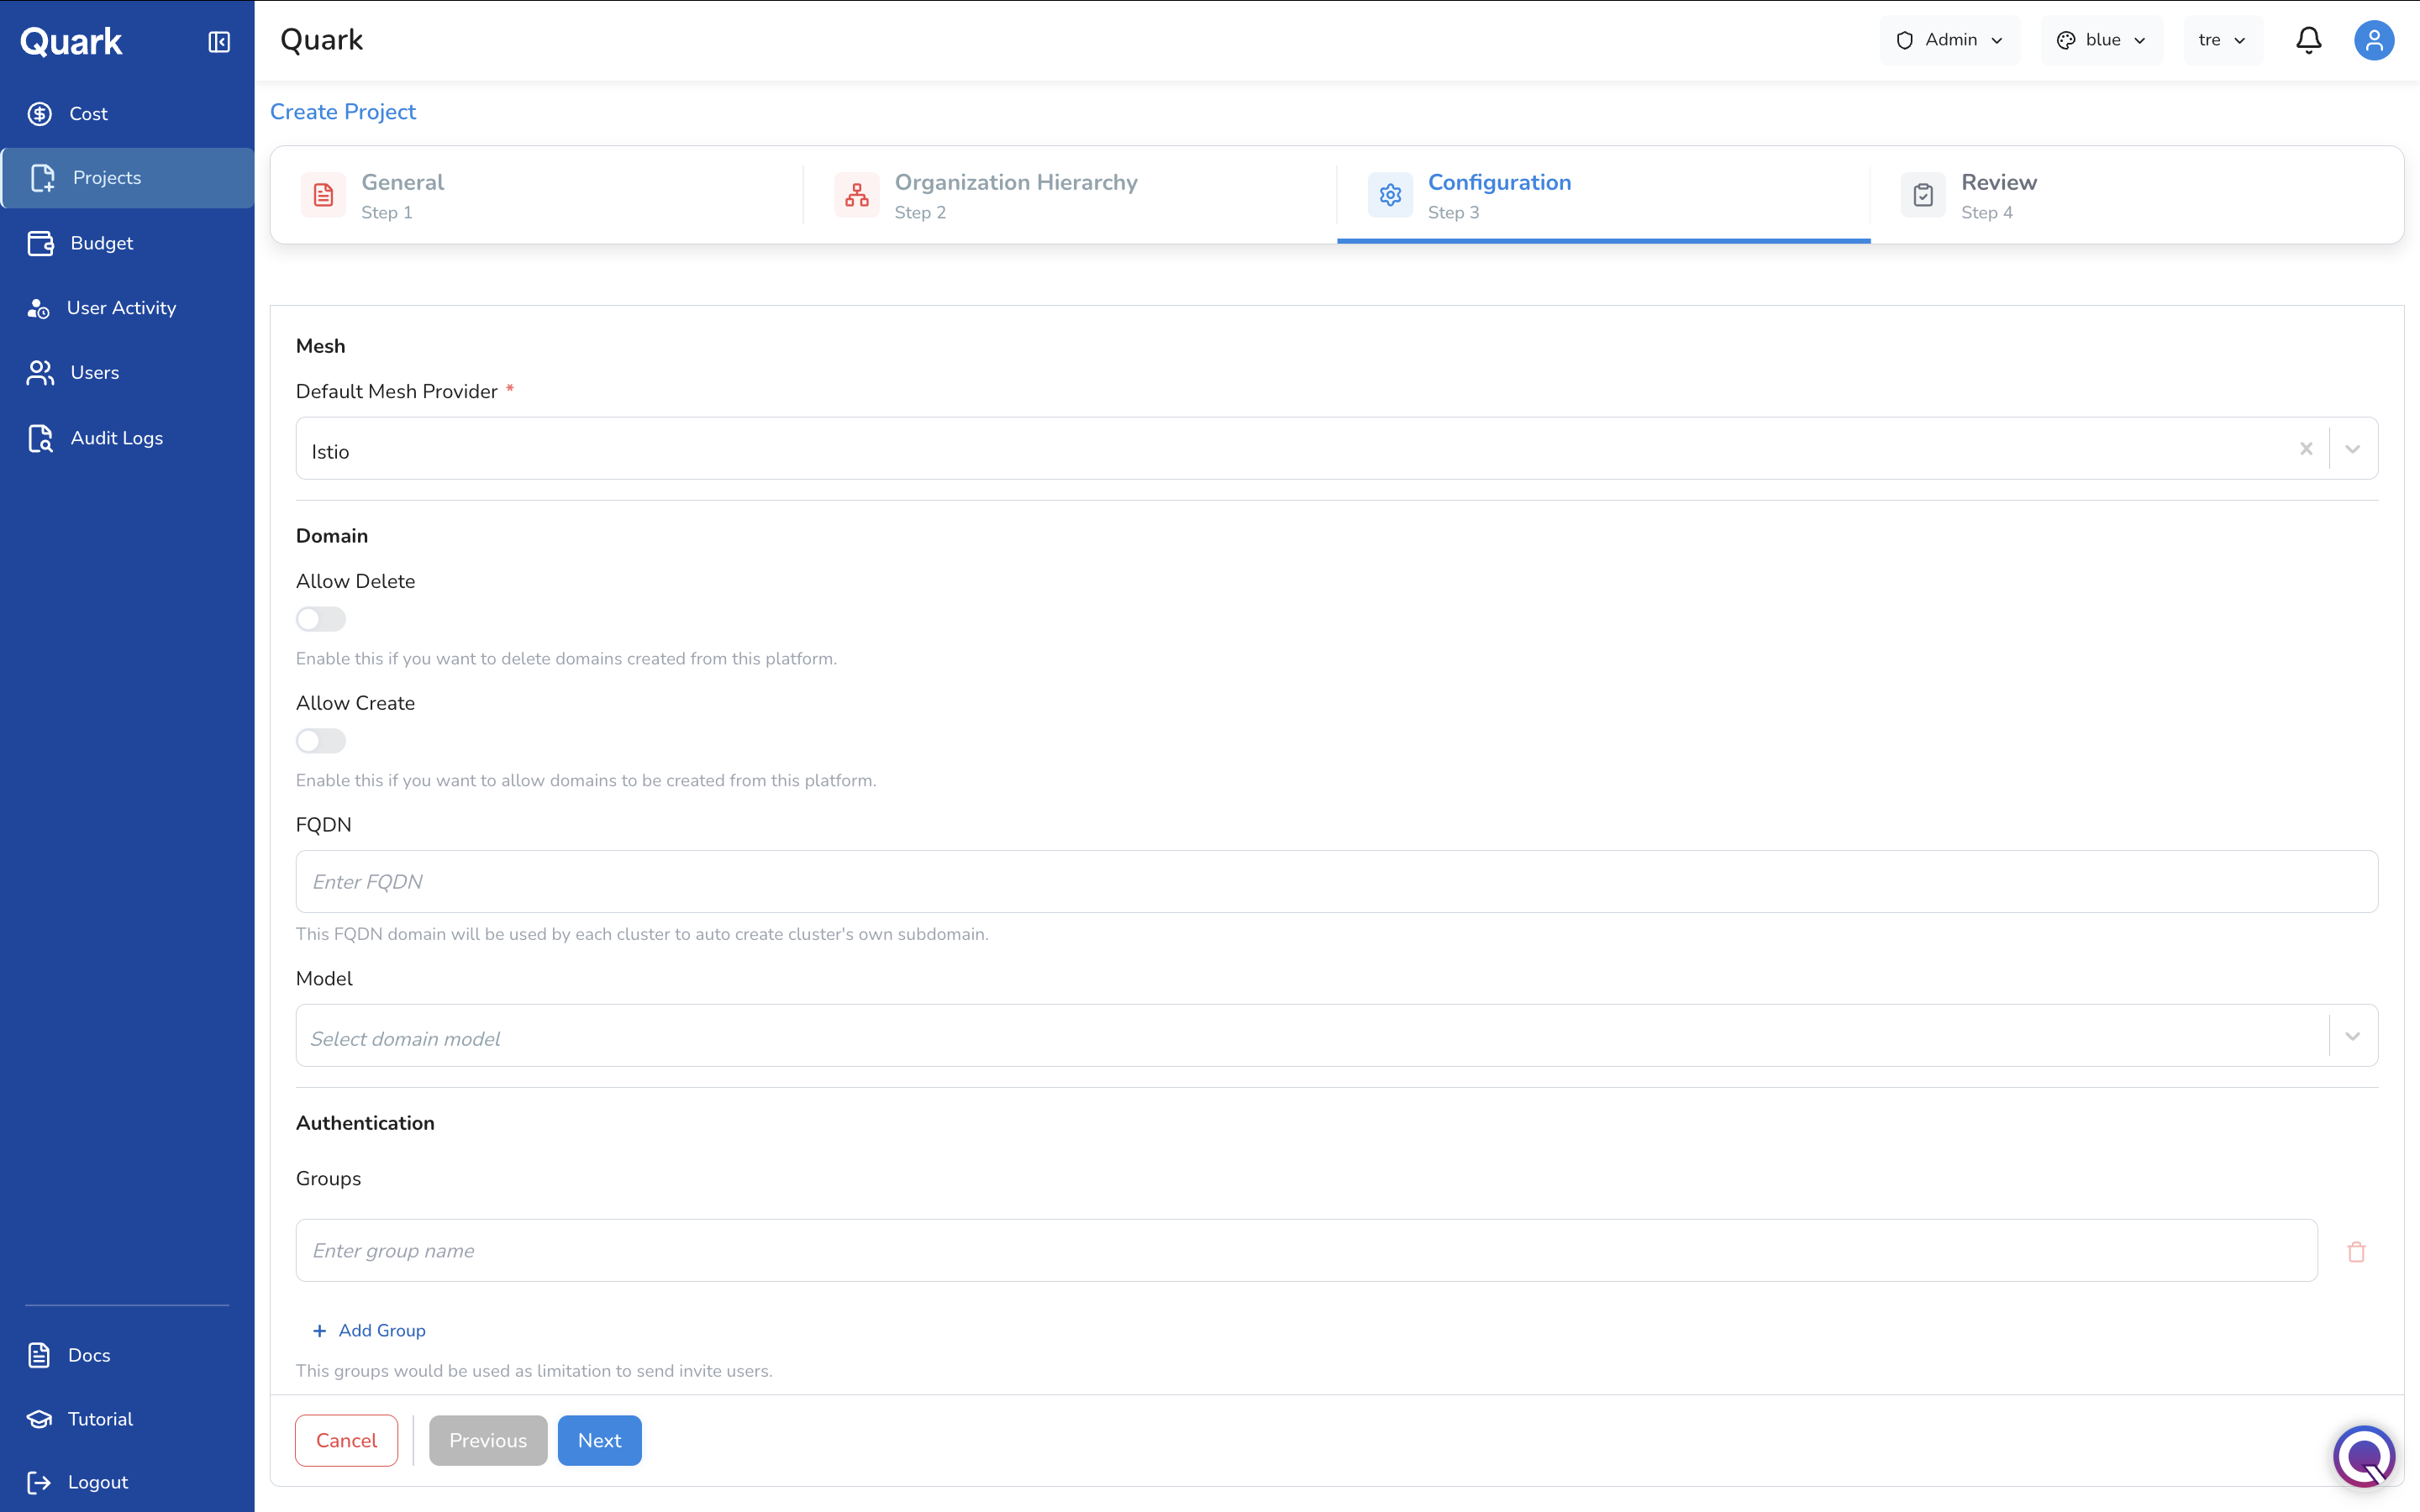Viewport: 2420px width, 1512px height.
Task: Click the Users people icon
Action: coord(41,373)
